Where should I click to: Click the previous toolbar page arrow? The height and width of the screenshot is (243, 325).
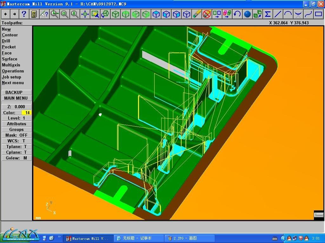[6, 14]
